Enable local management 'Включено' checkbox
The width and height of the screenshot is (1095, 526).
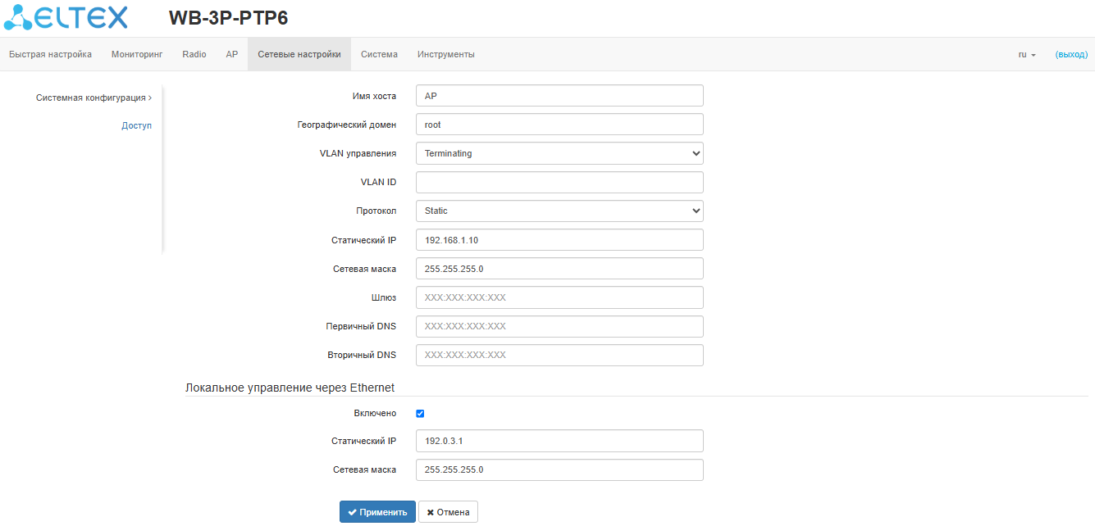[x=420, y=414]
